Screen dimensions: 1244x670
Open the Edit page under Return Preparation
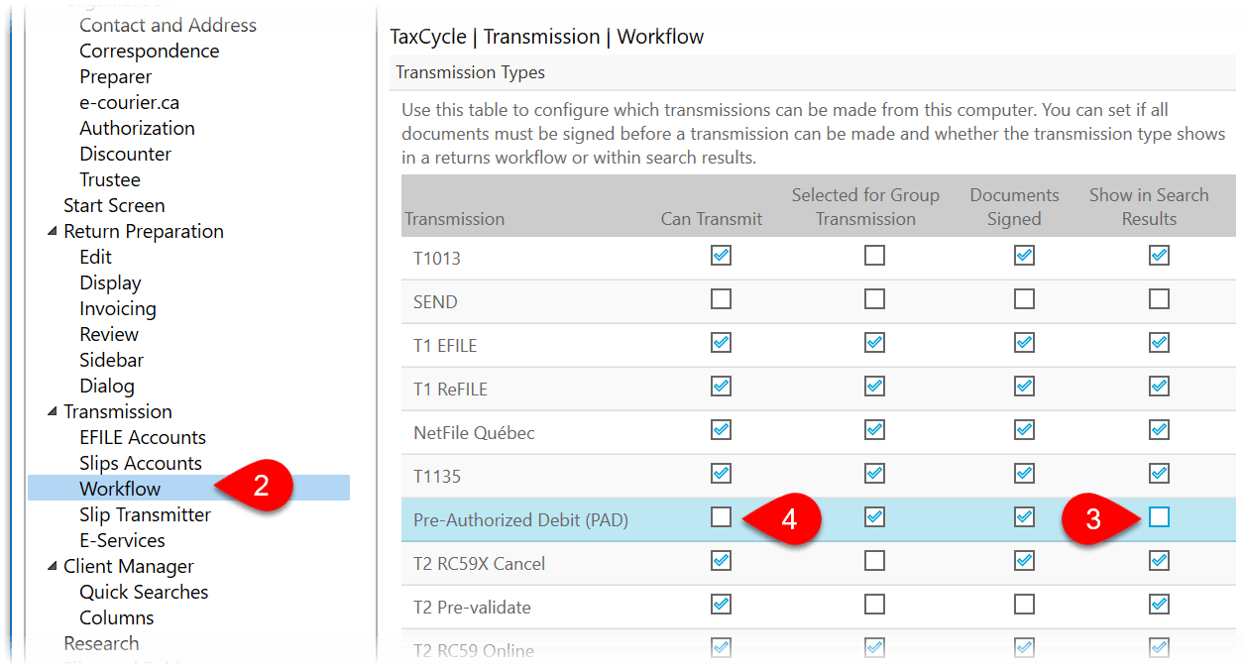pyautogui.click(x=96, y=257)
